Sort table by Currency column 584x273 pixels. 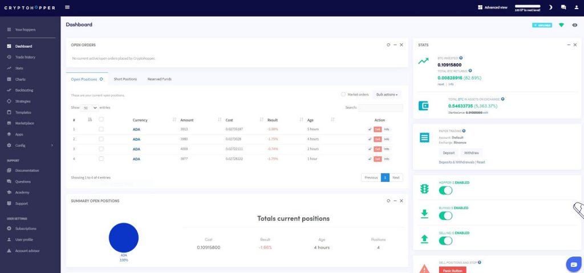tap(154, 120)
